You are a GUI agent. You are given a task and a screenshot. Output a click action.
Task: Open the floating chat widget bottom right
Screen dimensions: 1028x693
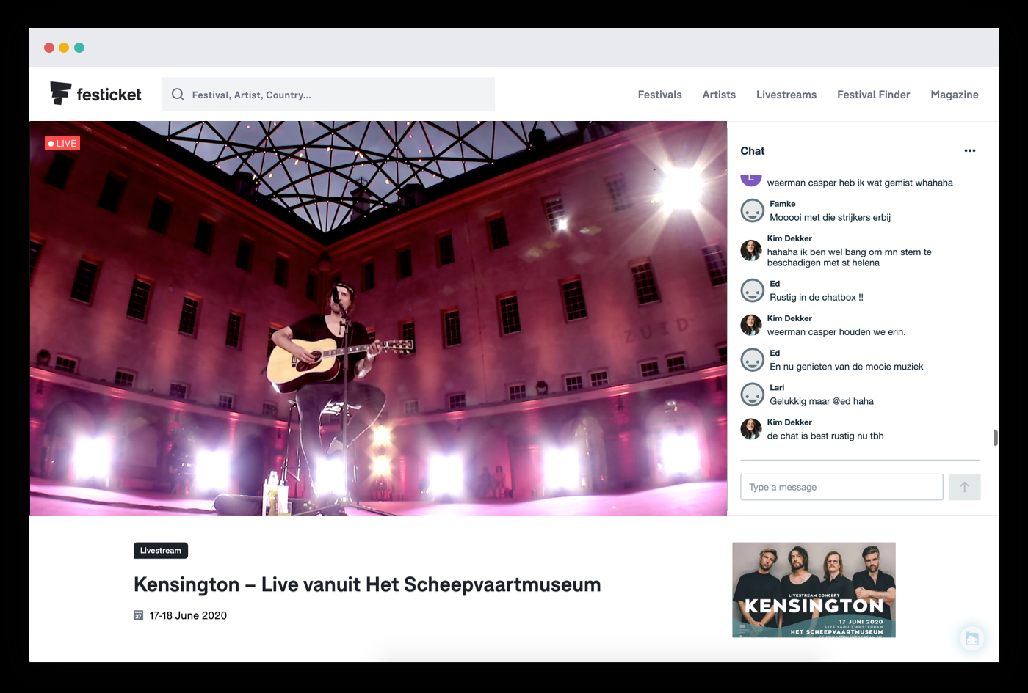tap(971, 638)
